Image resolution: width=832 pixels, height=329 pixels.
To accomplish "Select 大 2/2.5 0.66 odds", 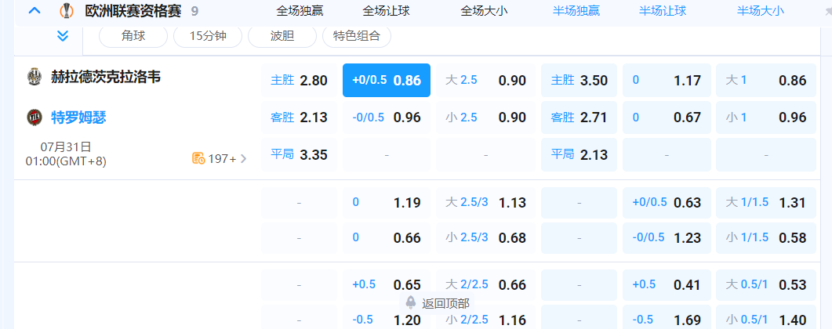I will 485,285.
